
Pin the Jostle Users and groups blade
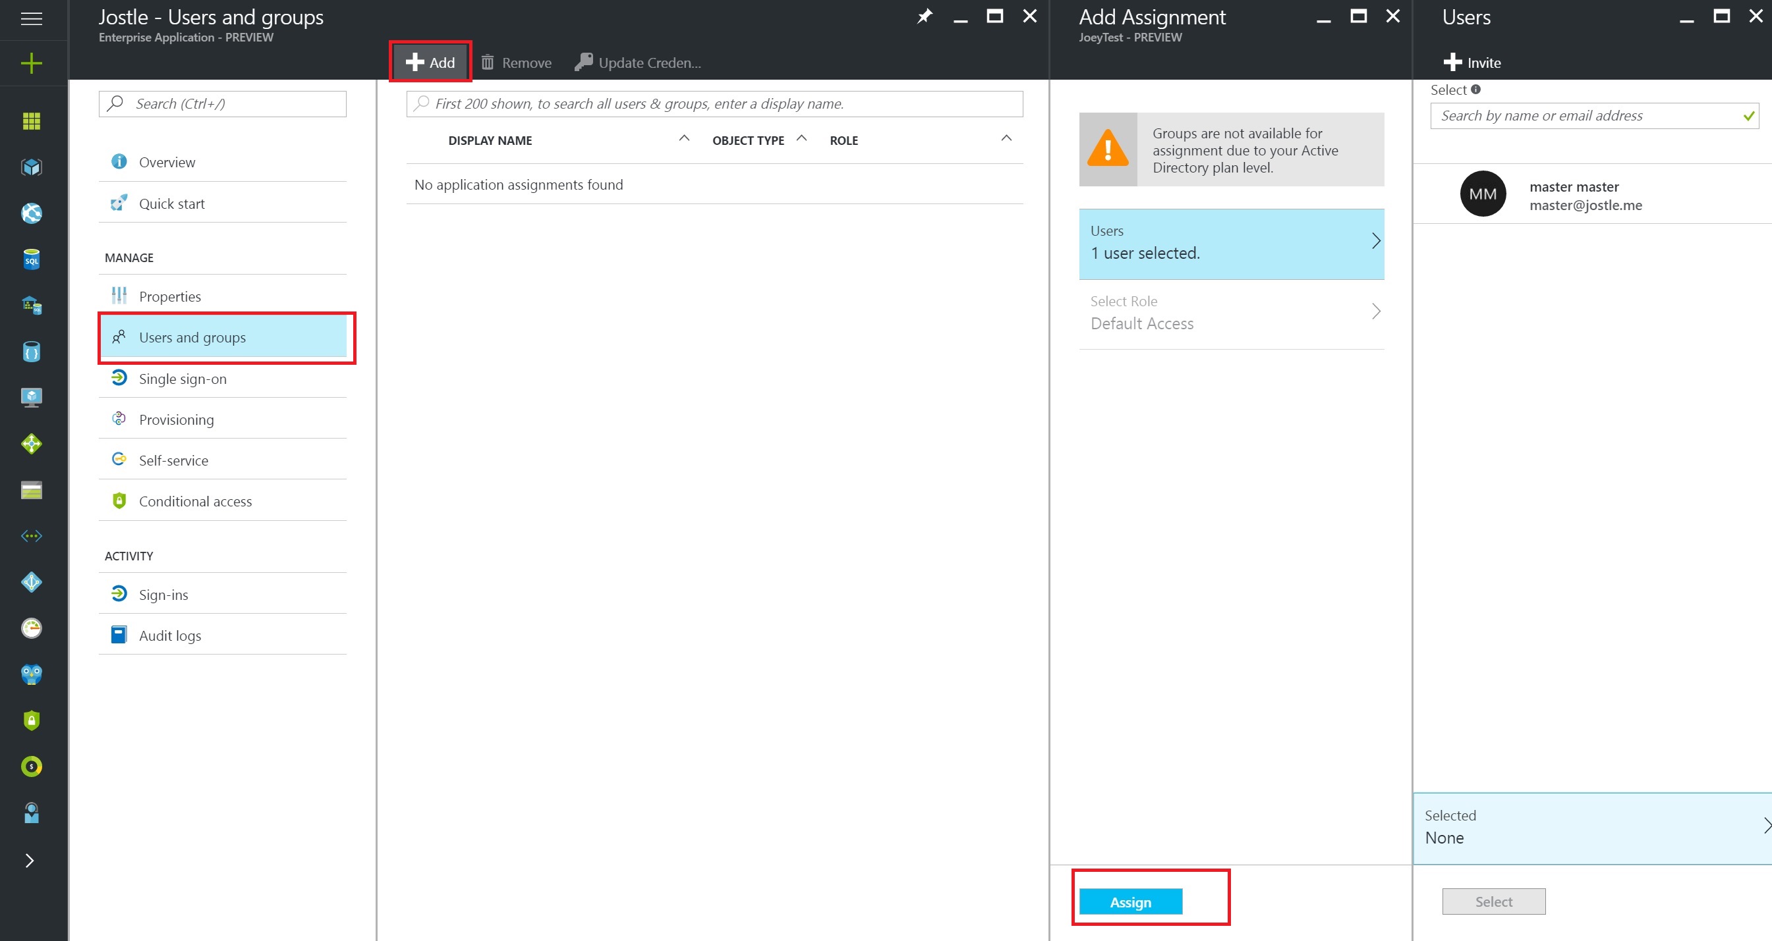pos(925,16)
